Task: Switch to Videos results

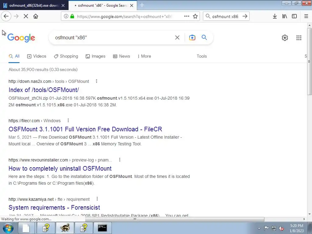Action: pos(37,56)
